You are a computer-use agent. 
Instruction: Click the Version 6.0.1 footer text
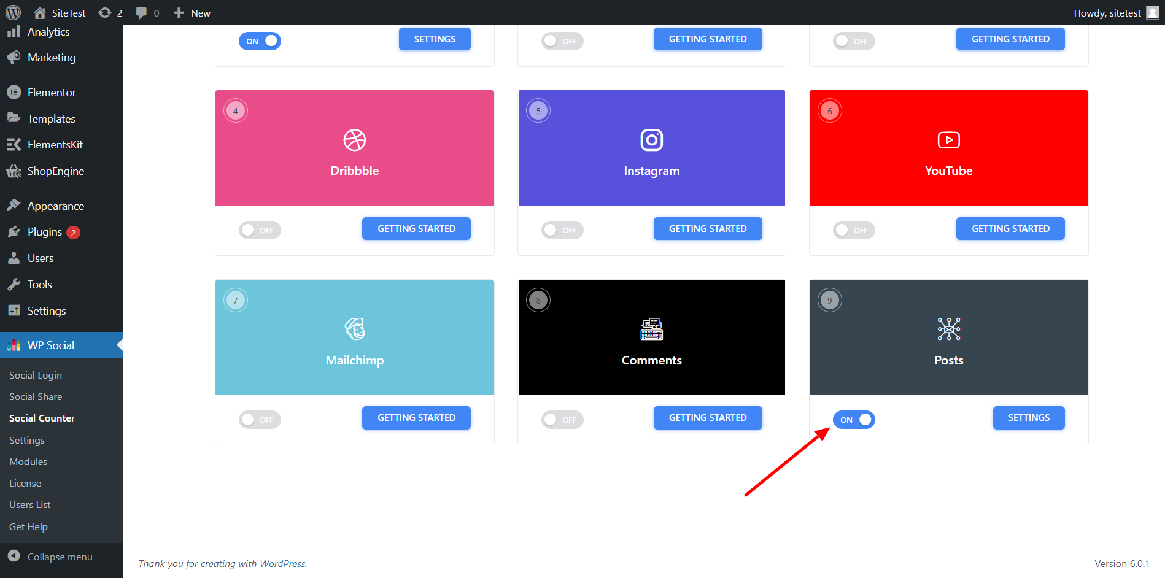[x=1122, y=563]
